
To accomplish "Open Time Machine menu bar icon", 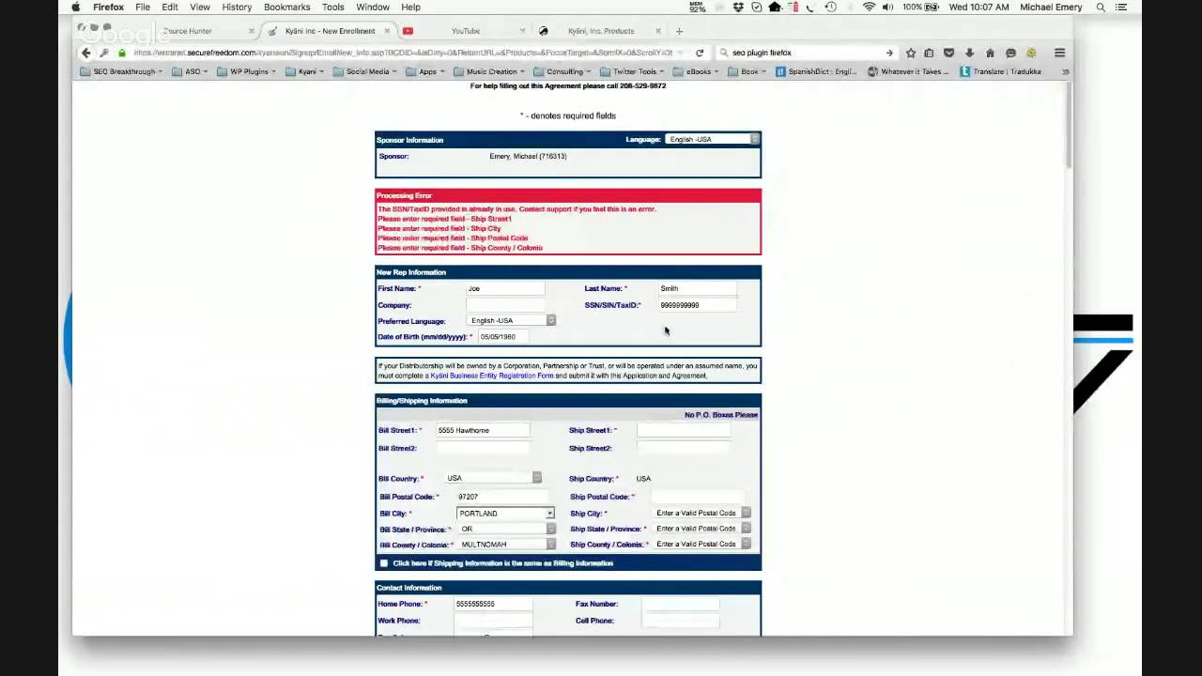I will [x=830, y=7].
